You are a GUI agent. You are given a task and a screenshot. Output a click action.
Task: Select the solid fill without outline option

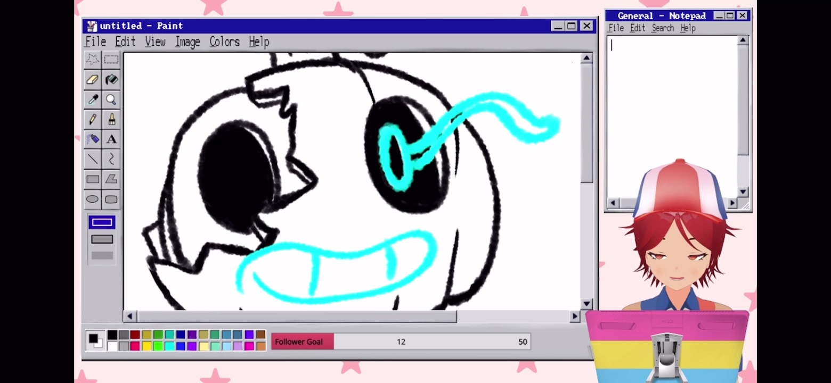coord(102,256)
